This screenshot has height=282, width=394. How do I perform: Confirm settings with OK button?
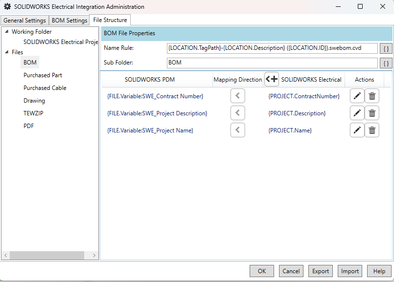coord(262,271)
